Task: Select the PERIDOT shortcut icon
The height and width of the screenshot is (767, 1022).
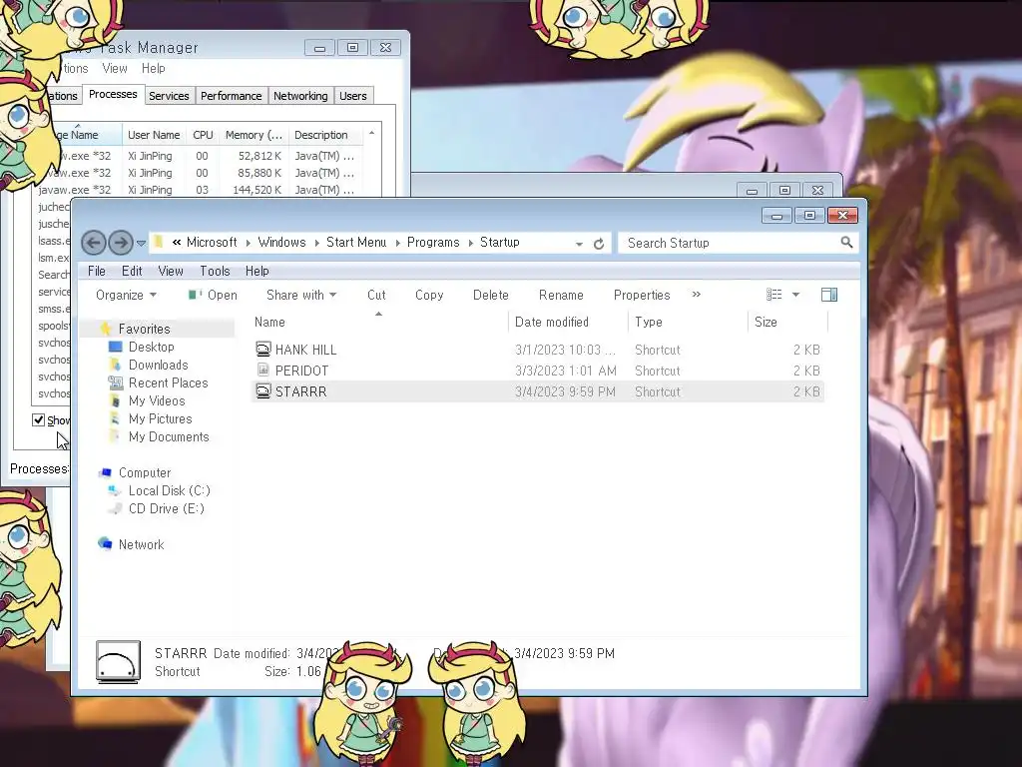Action: point(262,370)
